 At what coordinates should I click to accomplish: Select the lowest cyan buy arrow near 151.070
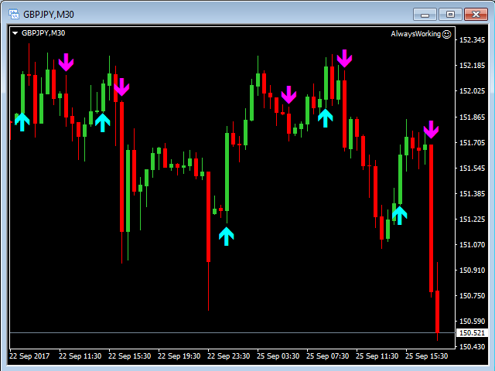click(x=227, y=237)
